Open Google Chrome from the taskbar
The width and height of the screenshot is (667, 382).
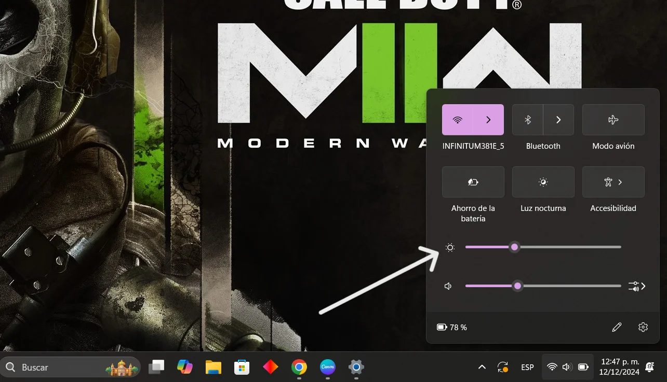click(x=299, y=367)
